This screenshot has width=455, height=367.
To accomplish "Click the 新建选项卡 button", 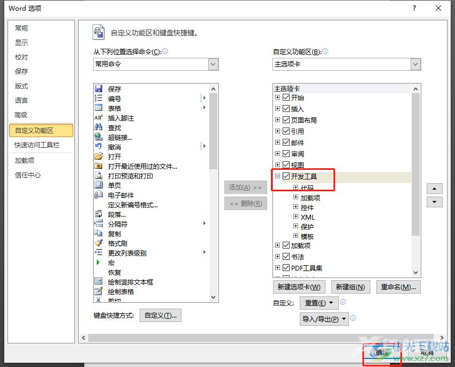I will pos(299,287).
